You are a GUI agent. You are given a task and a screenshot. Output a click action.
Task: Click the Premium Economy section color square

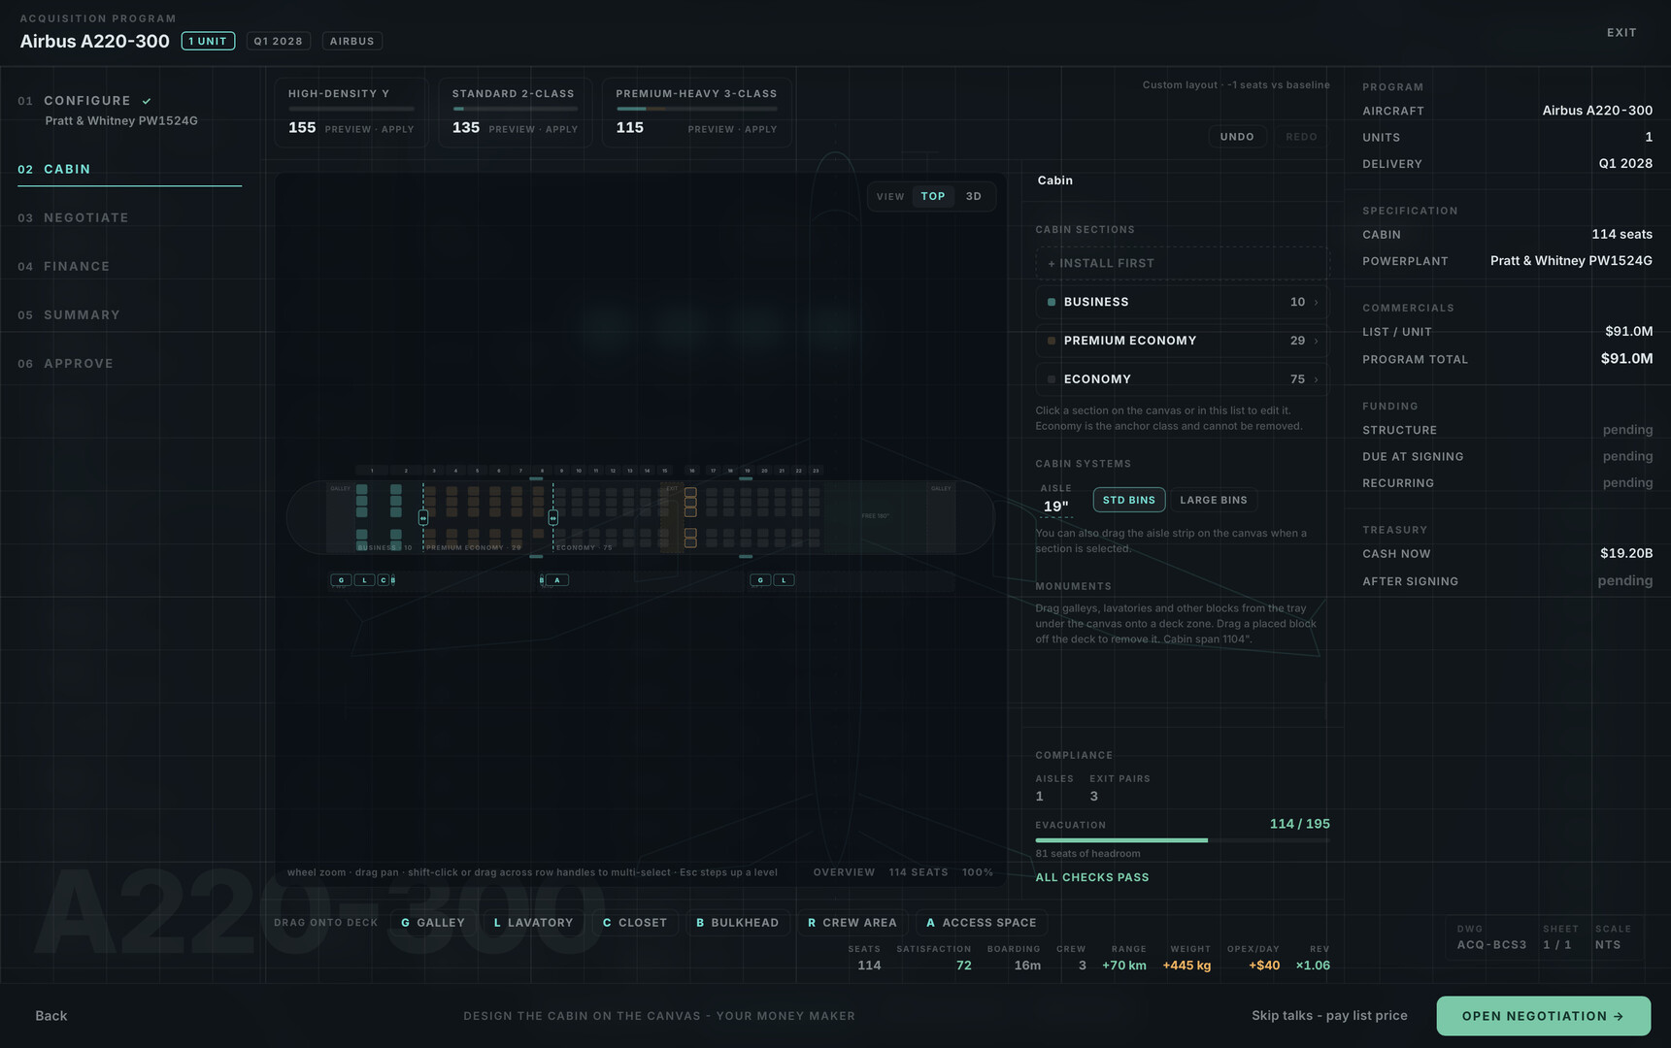click(1052, 341)
